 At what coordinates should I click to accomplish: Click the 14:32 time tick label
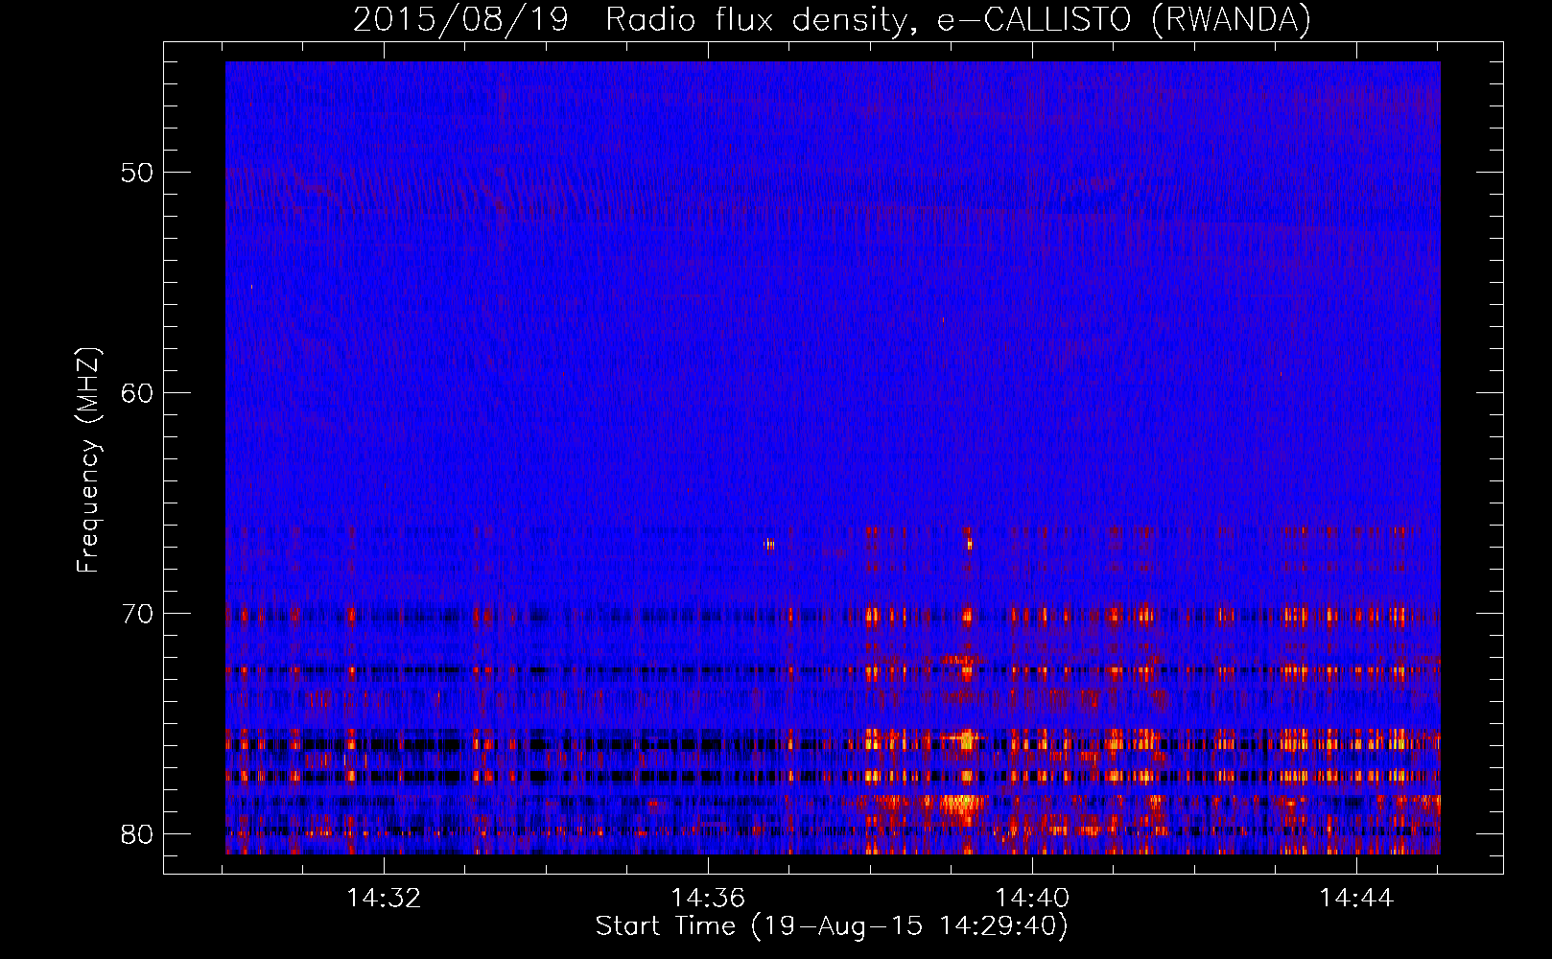point(384,899)
